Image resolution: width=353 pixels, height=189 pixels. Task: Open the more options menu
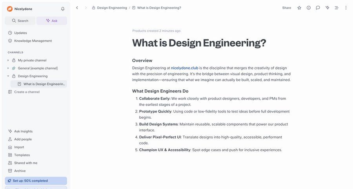point(346,8)
